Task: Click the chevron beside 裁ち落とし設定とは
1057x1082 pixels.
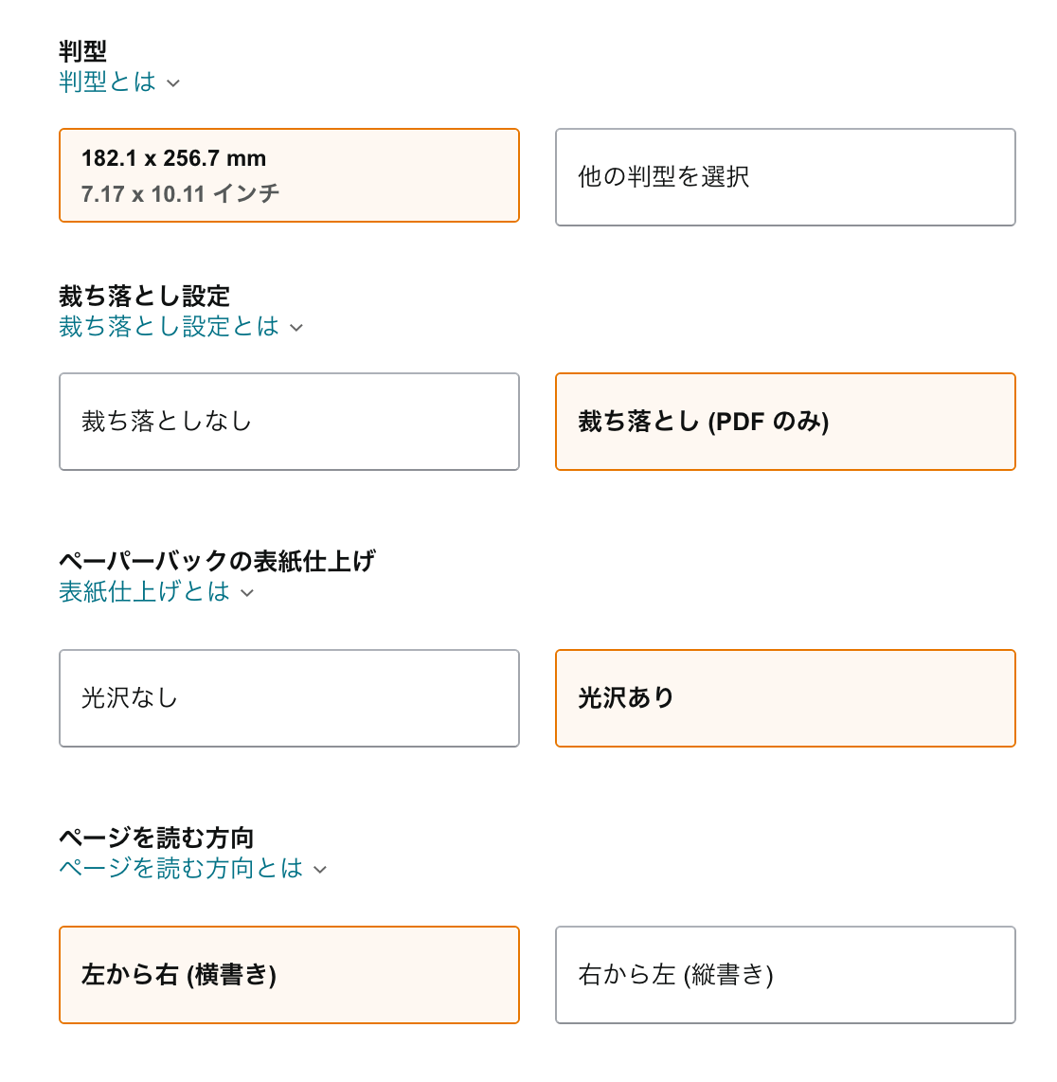Action: point(298,327)
